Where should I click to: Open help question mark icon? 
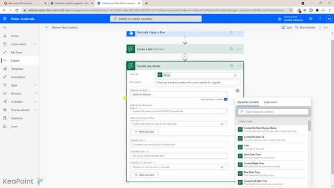pyautogui.click(x=320, y=19)
